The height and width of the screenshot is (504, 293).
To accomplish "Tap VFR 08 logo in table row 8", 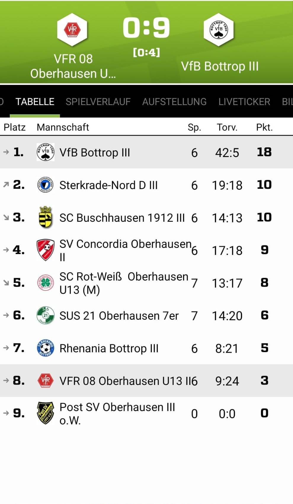I will pyautogui.click(x=45, y=381).
